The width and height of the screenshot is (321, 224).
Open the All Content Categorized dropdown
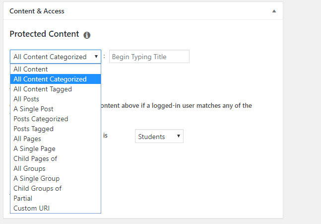(56, 57)
